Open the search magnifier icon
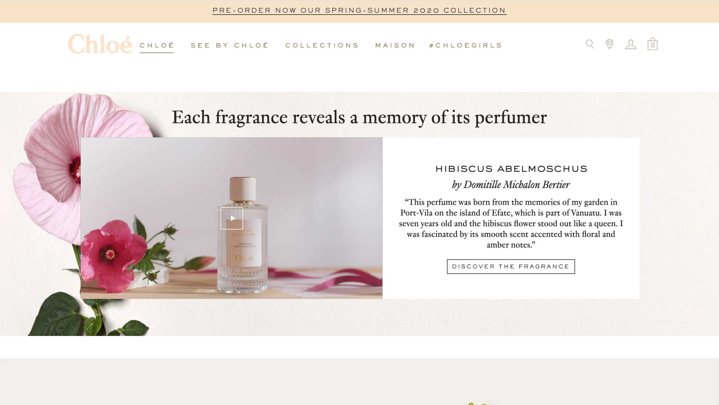Viewport: 719px width, 405px height. coord(590,44)
